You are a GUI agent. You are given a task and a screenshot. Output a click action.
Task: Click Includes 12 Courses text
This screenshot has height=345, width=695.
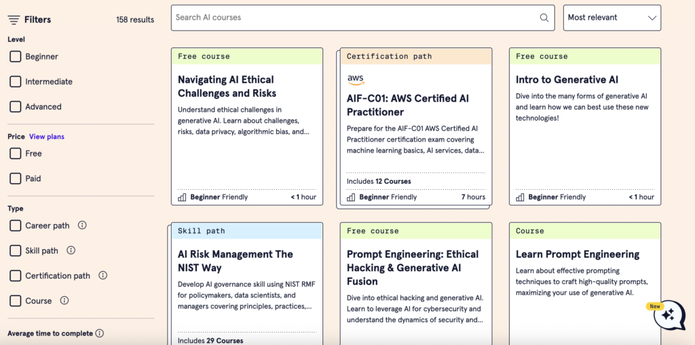pyautogui.click(x=379, y=181)
